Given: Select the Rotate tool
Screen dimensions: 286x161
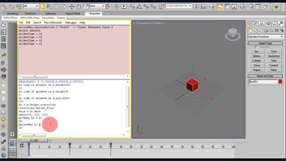Looking at the screenshot, I should point(79,7).
